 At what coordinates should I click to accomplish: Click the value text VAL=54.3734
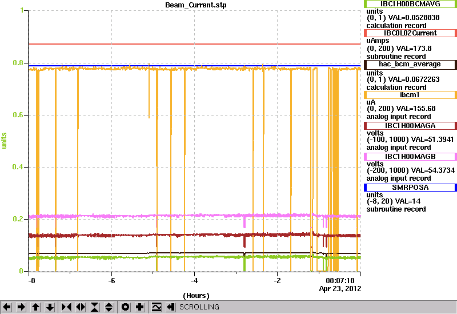click(x=432, y=170)
